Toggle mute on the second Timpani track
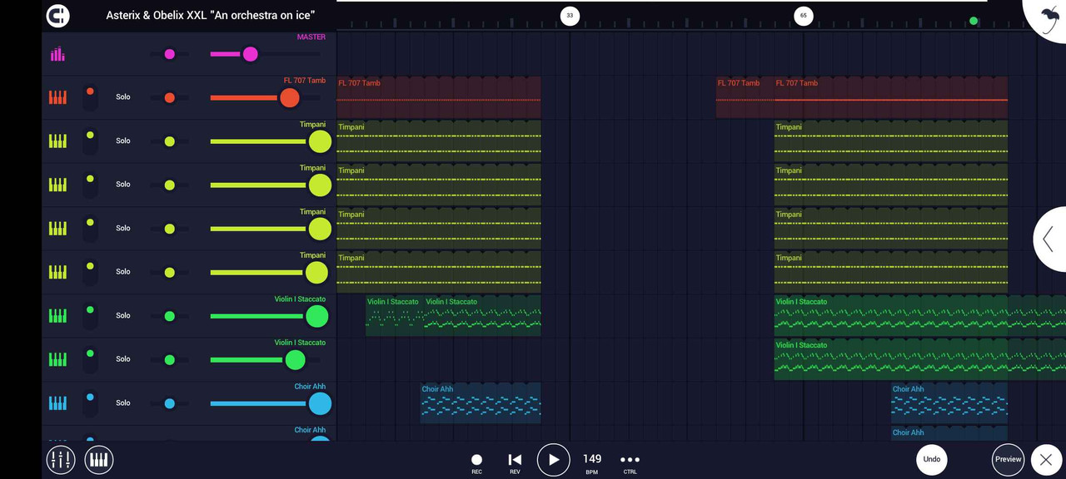The height and width of the screenshot is (479, 1066). click(x=90, y=185)
